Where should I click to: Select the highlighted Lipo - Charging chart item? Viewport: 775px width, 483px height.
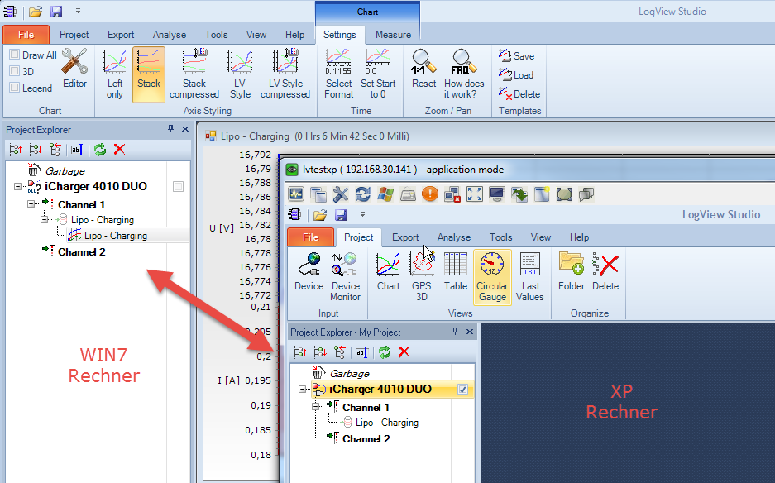pyautogui.click(x=116, y=236)
